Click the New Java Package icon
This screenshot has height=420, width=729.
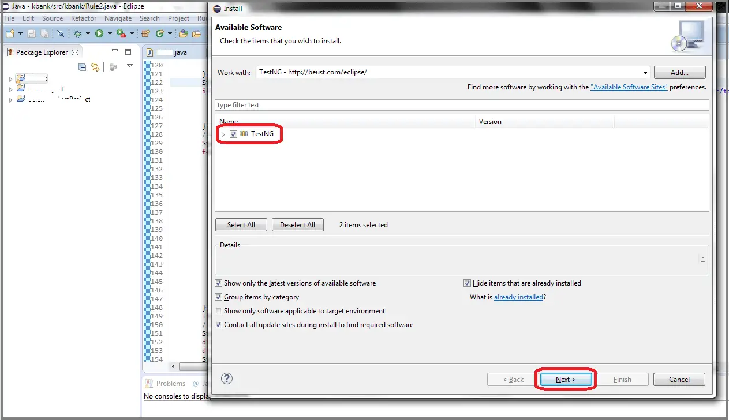[145, 34]
